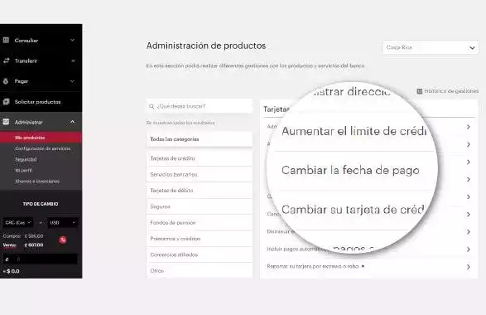The width and height of the screenshot is (486, 315).
Task: Filter by Servicios bancarios category
Action: (200, 174)
